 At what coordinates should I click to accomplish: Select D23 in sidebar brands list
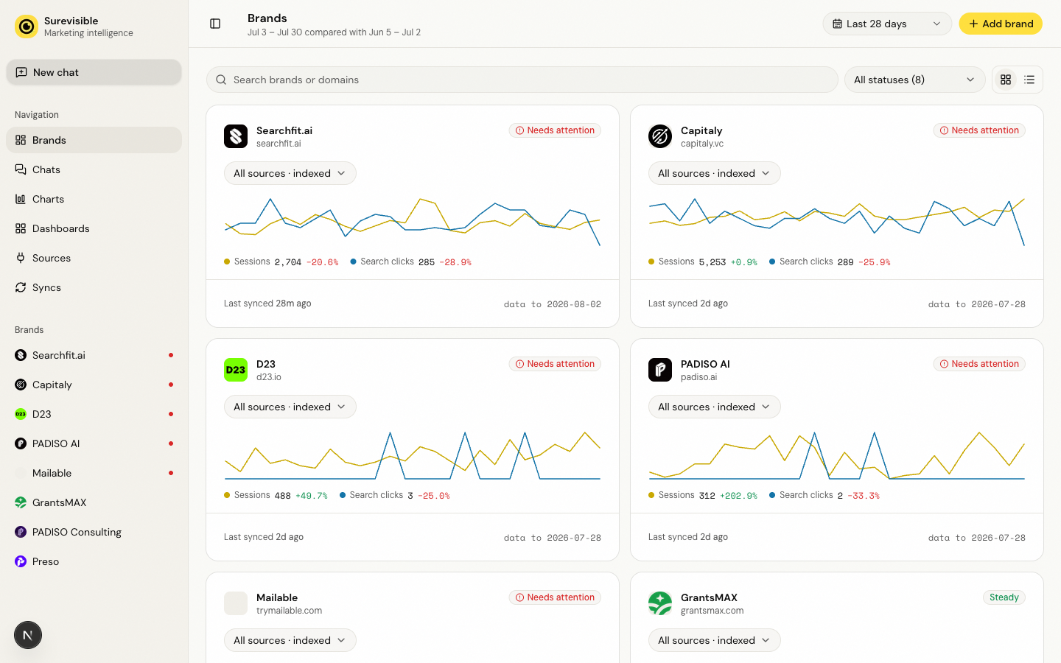tap(94, 414)
